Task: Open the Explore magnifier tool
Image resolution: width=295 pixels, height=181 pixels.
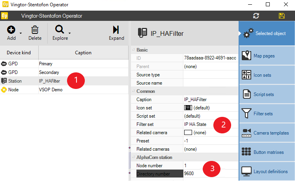Action: coord(60,30)
